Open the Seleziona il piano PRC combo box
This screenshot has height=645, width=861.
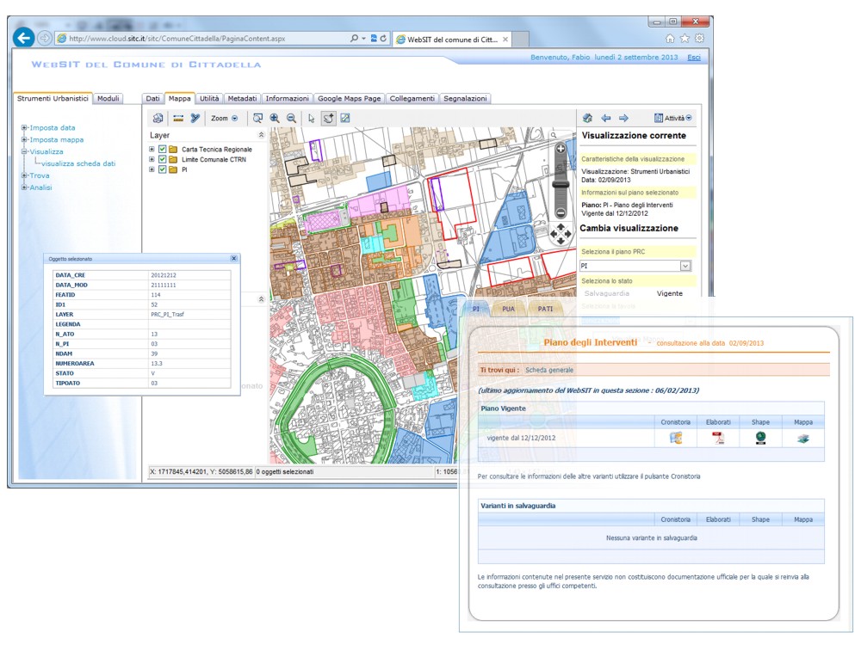pos(635,266)
